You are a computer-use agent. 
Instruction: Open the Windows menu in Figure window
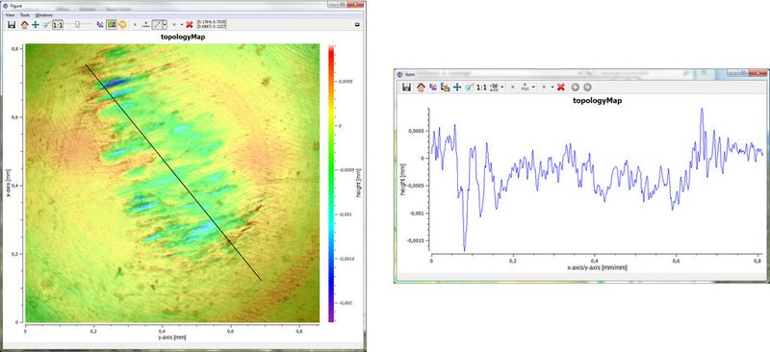click(43, 15)
